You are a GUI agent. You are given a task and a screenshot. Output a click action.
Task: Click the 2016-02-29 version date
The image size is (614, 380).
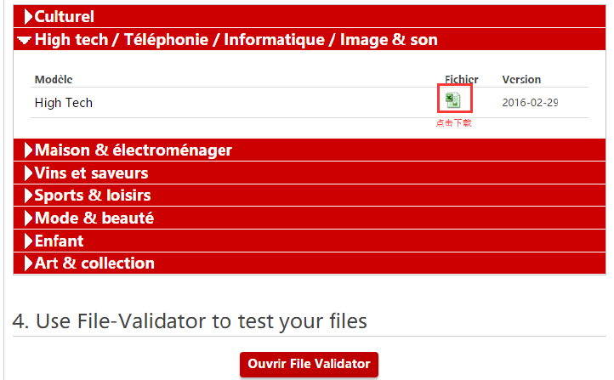click(x=530, y=103)
